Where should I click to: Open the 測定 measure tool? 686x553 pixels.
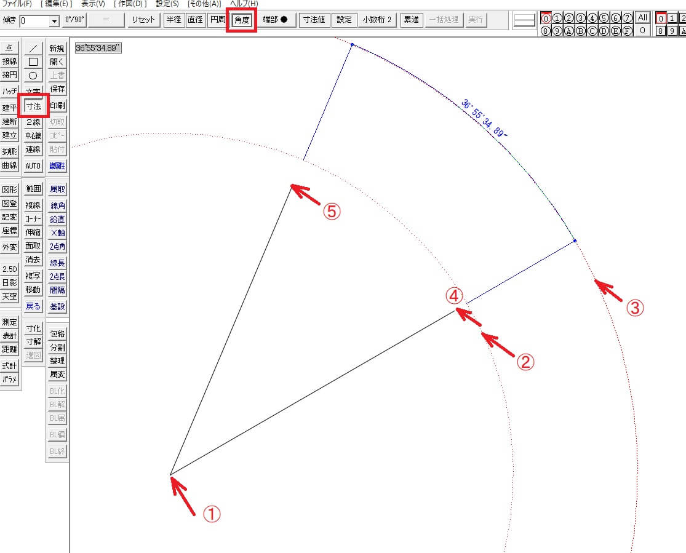click(10, 322)
